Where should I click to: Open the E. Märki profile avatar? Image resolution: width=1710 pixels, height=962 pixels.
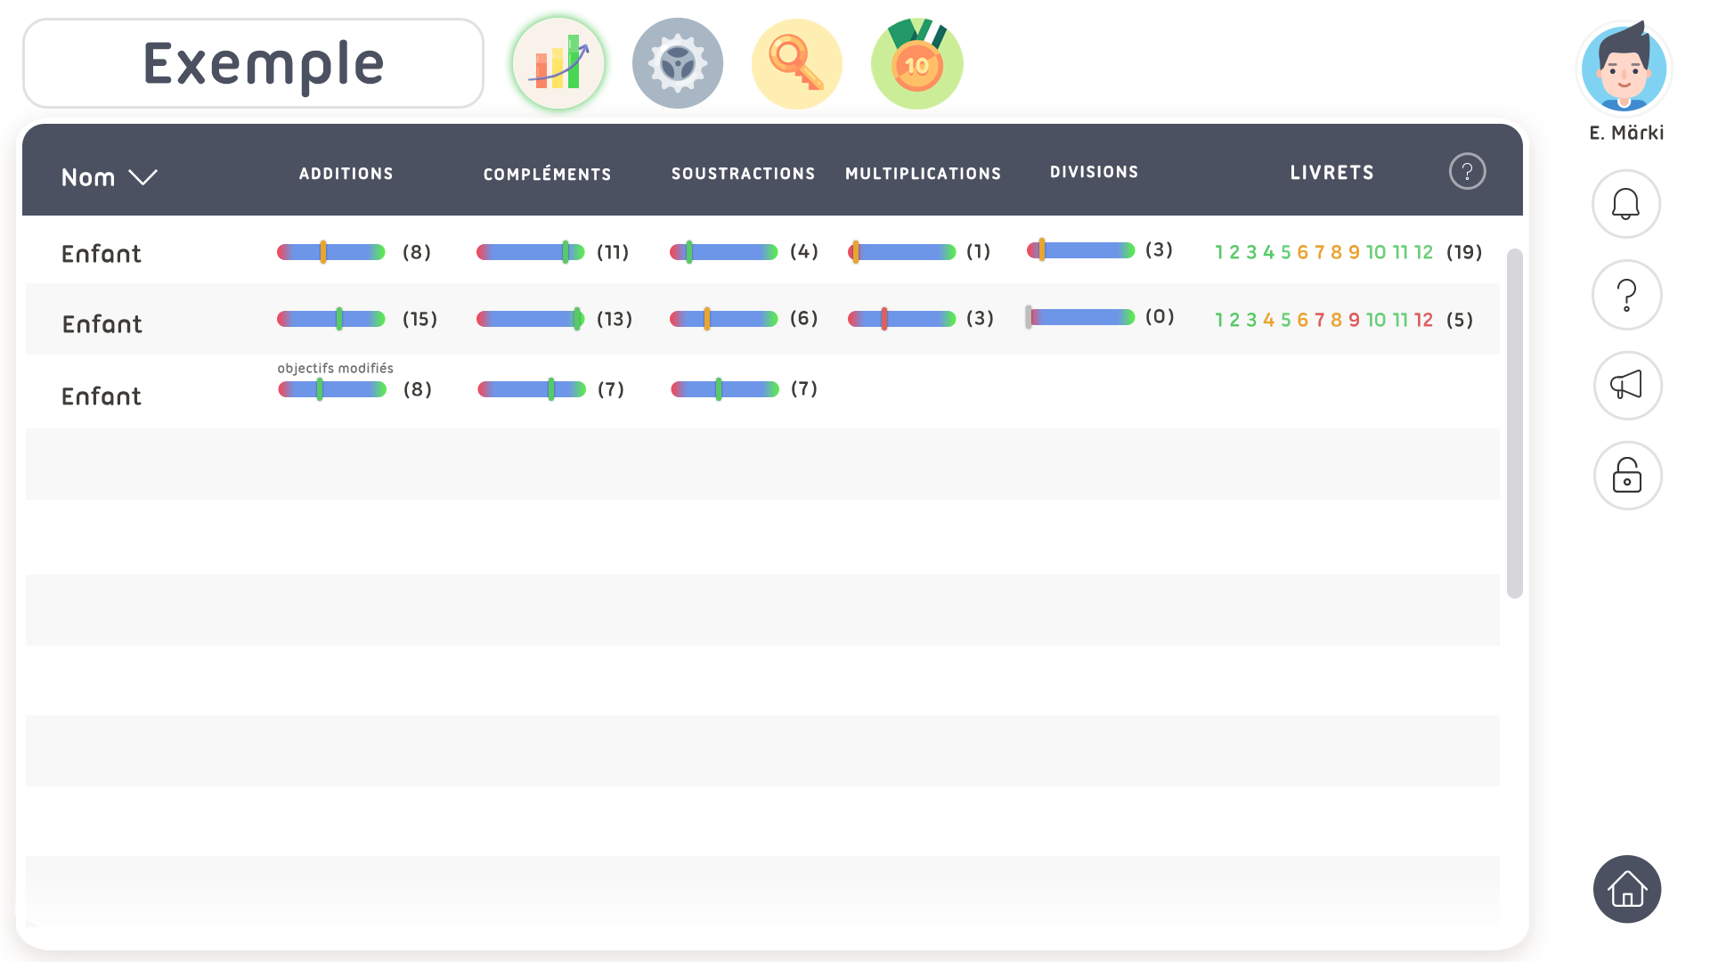tap(1624, 69)
